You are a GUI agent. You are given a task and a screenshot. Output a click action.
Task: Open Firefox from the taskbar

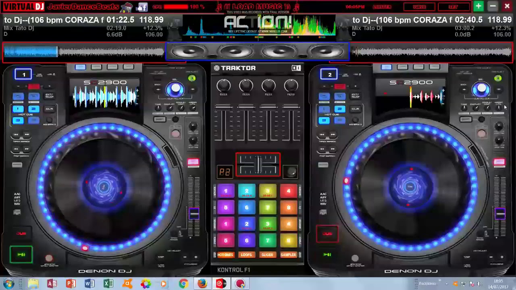tap(202, 284)
